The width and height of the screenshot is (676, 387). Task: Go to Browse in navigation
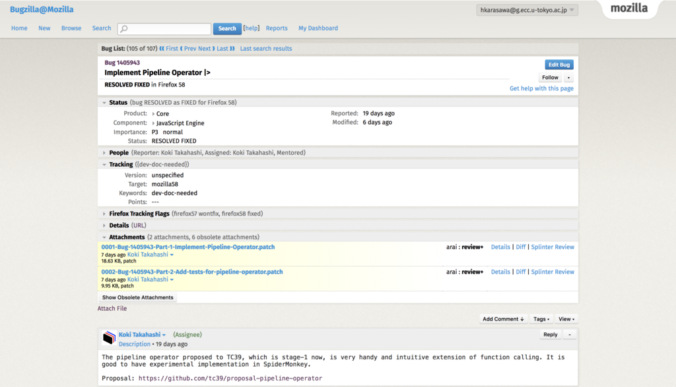(x=71, y=28)
